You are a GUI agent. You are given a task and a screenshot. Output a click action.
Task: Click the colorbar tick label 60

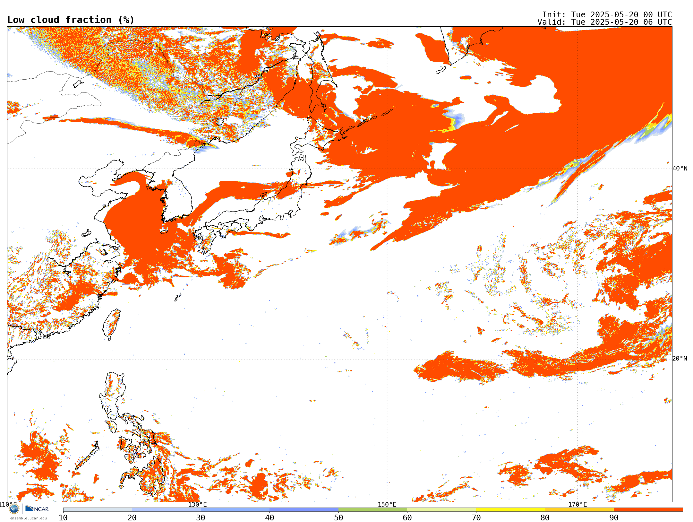(x=407, y=518)
